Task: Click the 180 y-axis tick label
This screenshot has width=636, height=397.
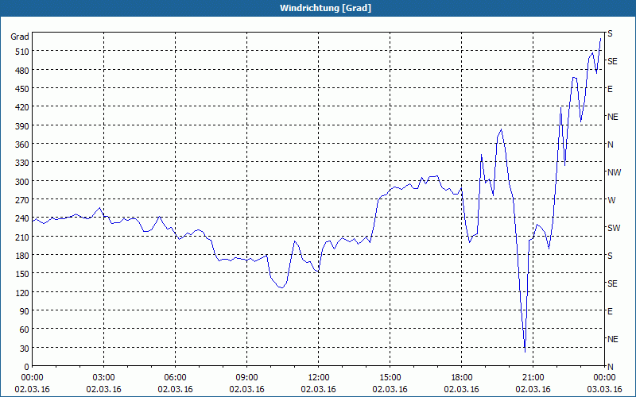Action: click(22, 256)
